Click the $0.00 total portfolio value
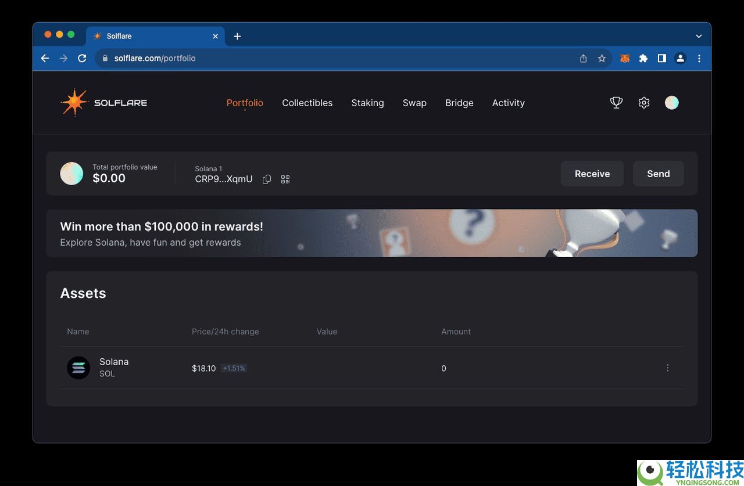Screen dimensions: 744x486 tap(109, 178)
